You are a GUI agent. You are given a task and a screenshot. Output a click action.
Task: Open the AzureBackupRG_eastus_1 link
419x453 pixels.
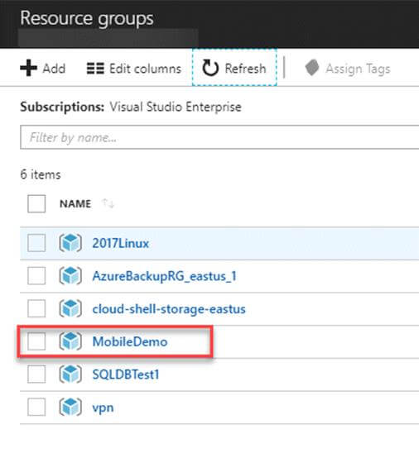pyautogui.click(x=164, y=276)
